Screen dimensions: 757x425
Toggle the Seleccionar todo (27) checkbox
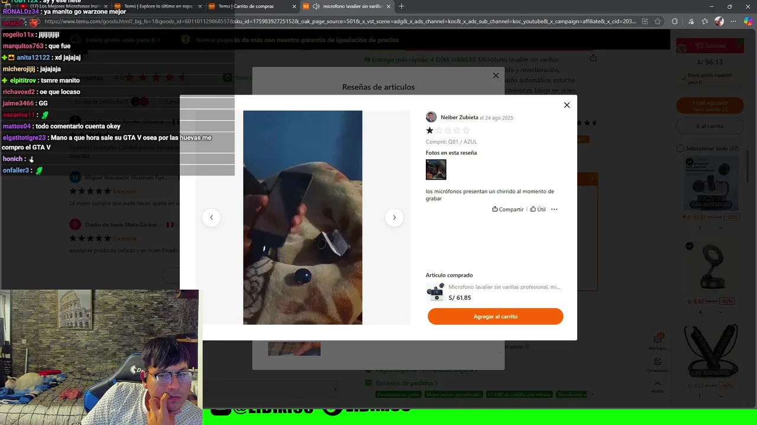click(x=680, y=148)
